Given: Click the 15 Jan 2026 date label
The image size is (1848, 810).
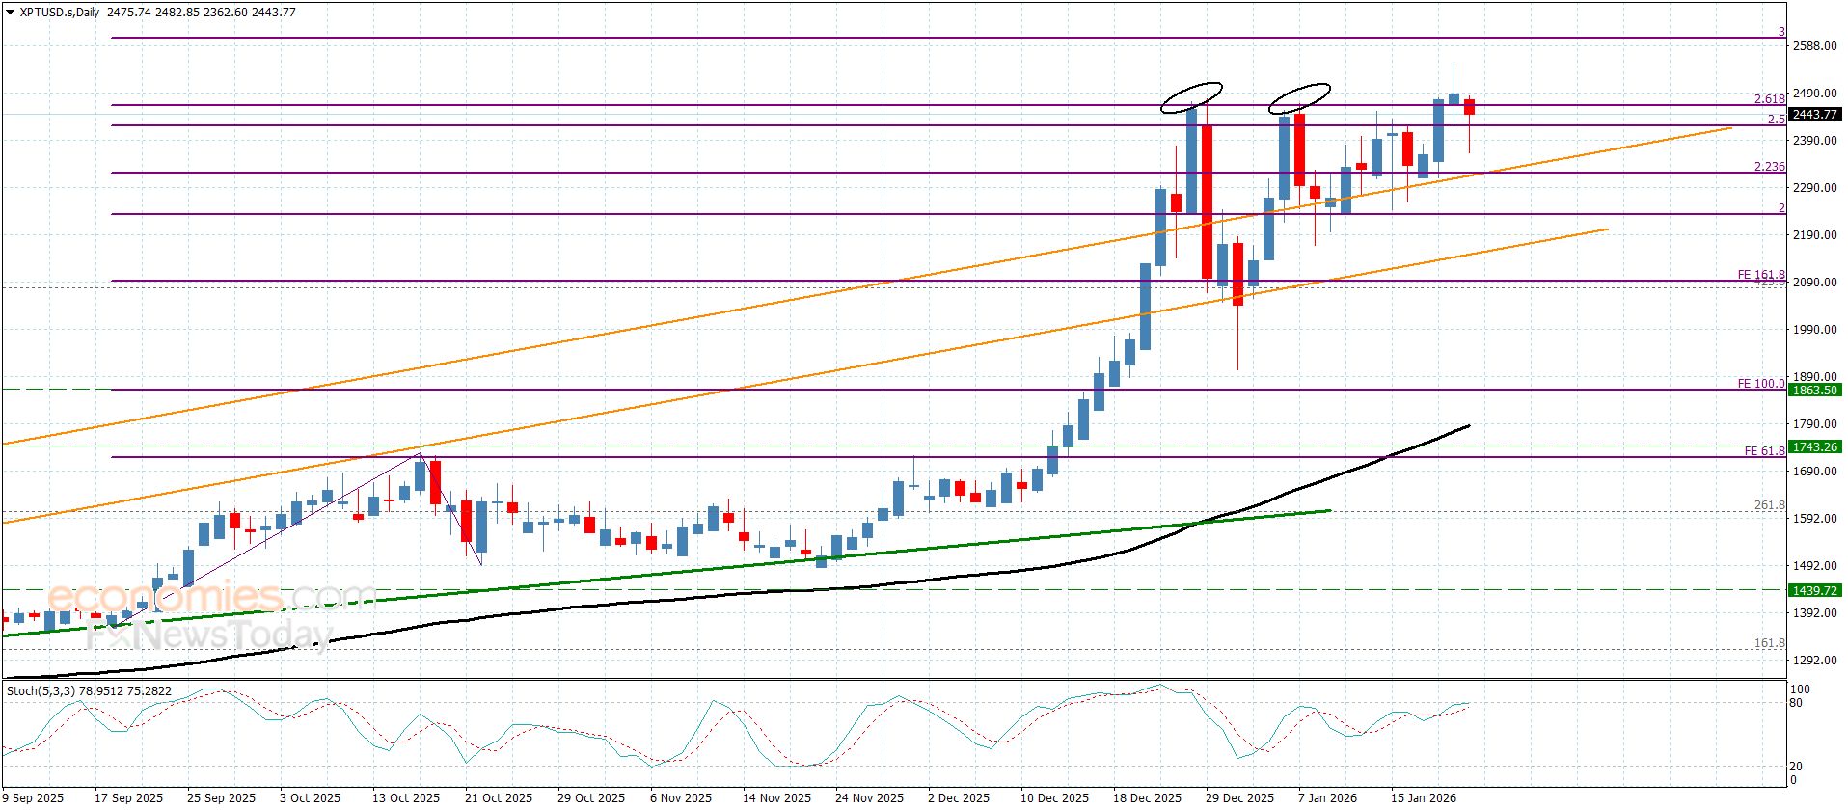Looking at the screenshot, I should tap(1423, 797).
